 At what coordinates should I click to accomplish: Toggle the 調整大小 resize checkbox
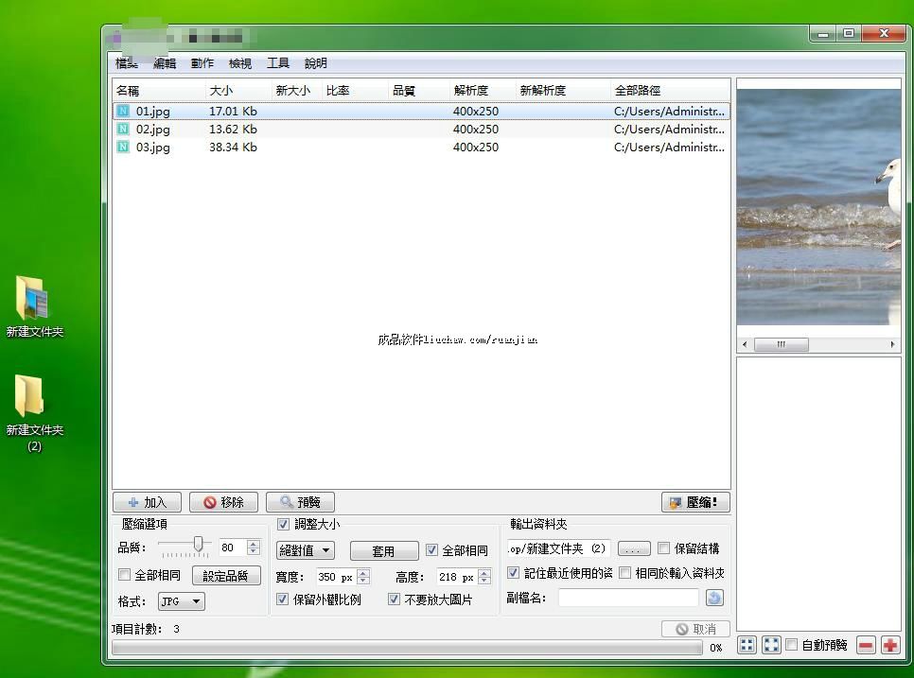click(284, 524)
